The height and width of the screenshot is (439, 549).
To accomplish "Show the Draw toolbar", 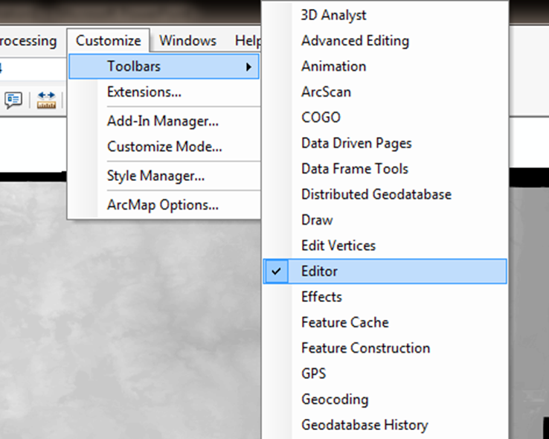I will tap(385, 219).
